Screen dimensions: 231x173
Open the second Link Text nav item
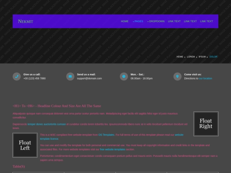click(190, 21)
